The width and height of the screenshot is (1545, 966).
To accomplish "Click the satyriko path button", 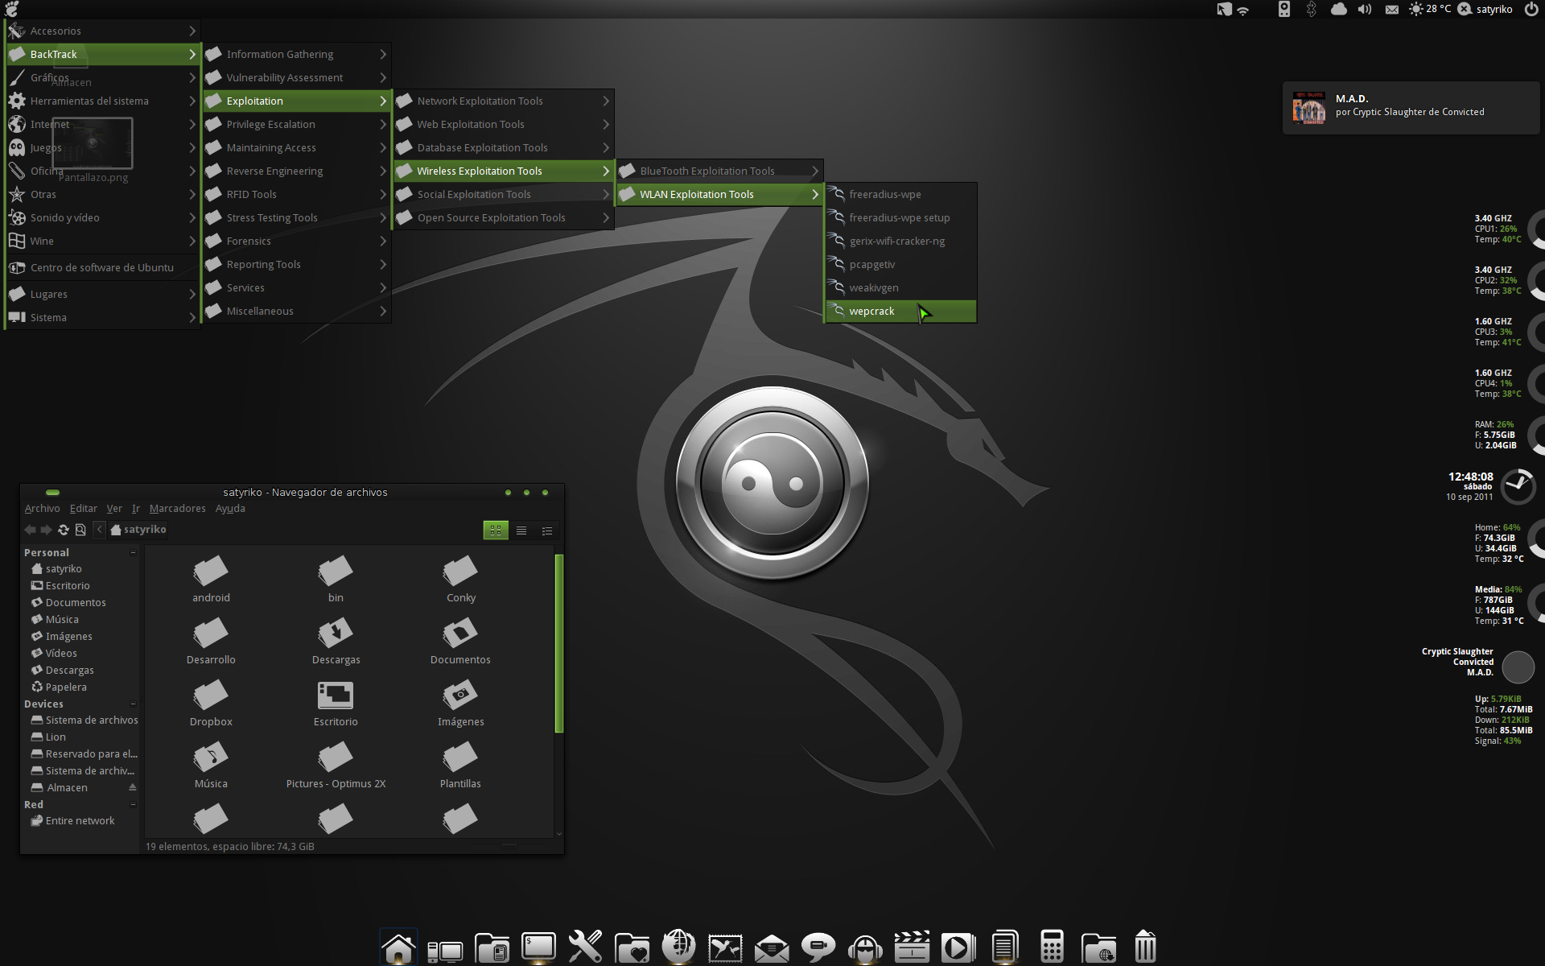I will click(138, 530).
